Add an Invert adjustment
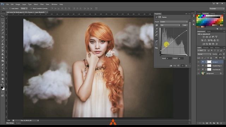Screen dimensions: 226x127 click(204, 44)
